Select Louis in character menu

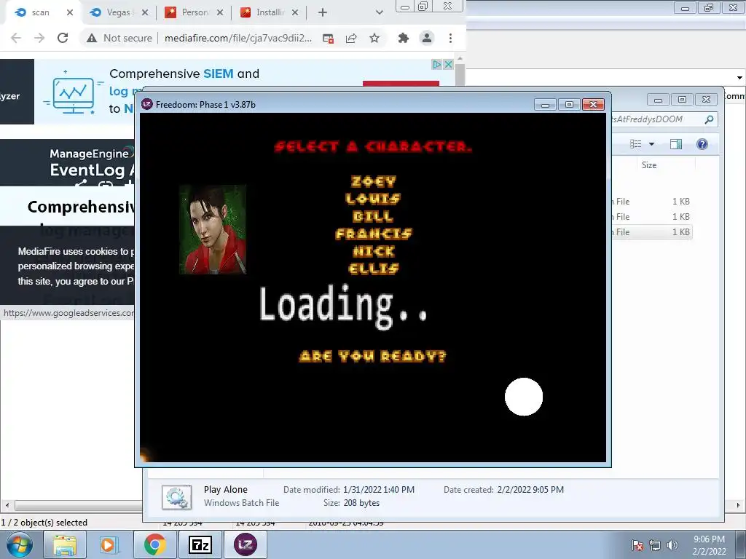coord(373,199)
